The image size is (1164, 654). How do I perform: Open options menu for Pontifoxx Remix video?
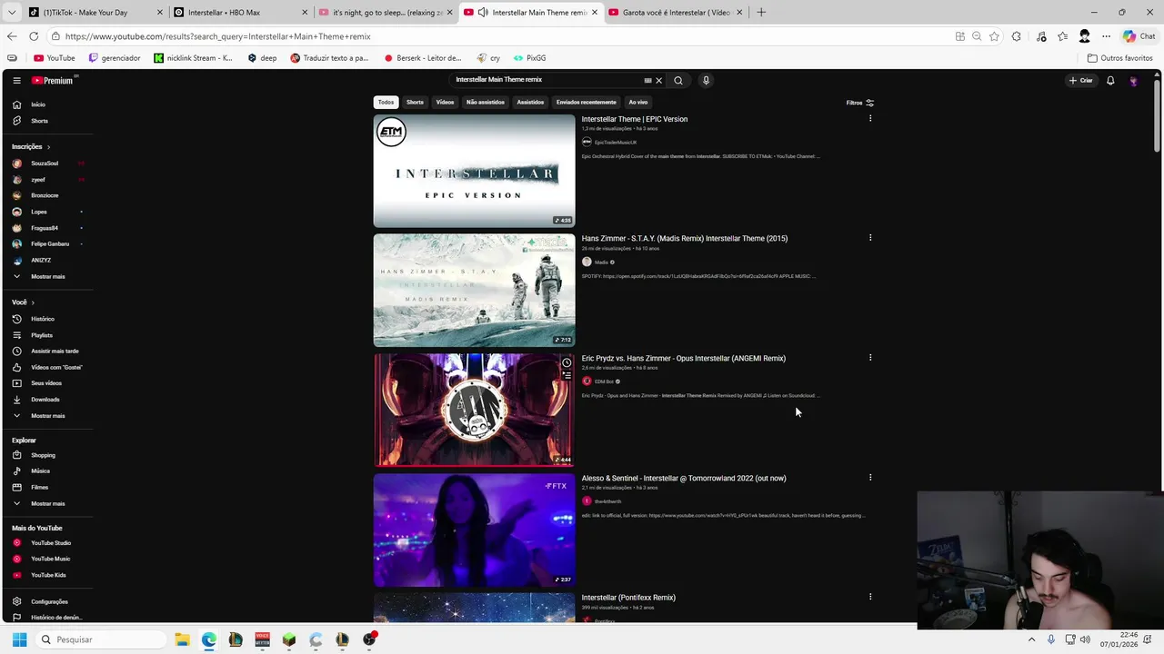[870, 597]
